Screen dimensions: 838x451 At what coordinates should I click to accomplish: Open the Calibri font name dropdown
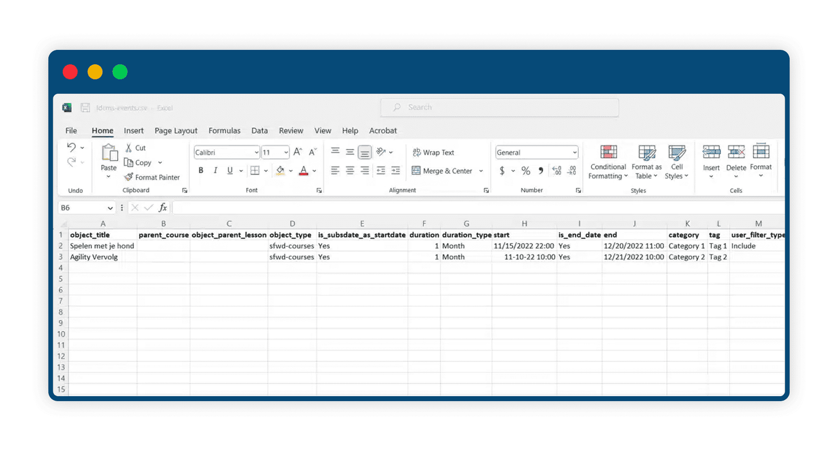[x=257, y=152]
